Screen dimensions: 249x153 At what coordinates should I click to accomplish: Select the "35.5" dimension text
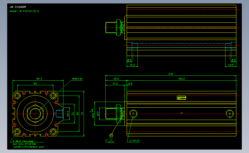pos(116,79)
